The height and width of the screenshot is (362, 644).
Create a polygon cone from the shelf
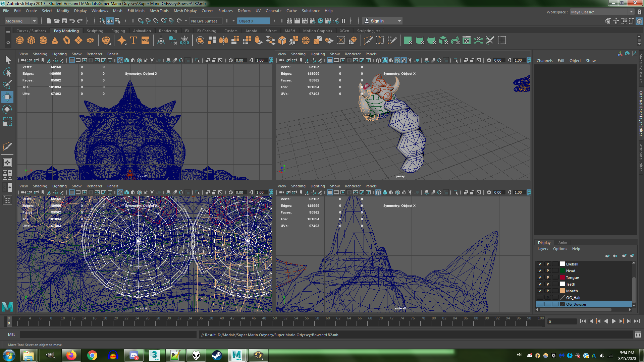coord(55,41)
